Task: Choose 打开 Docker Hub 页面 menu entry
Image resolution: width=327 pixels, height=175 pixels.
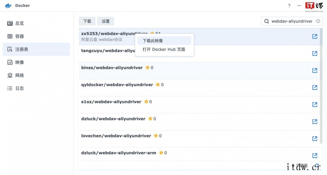Action: [x=164, y=49]
